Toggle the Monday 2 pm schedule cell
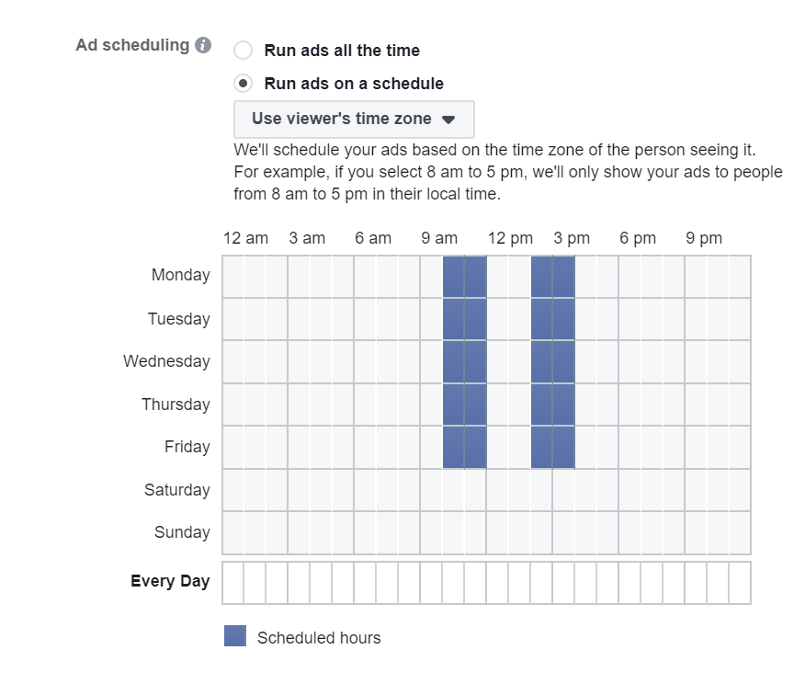 (541, 277)
